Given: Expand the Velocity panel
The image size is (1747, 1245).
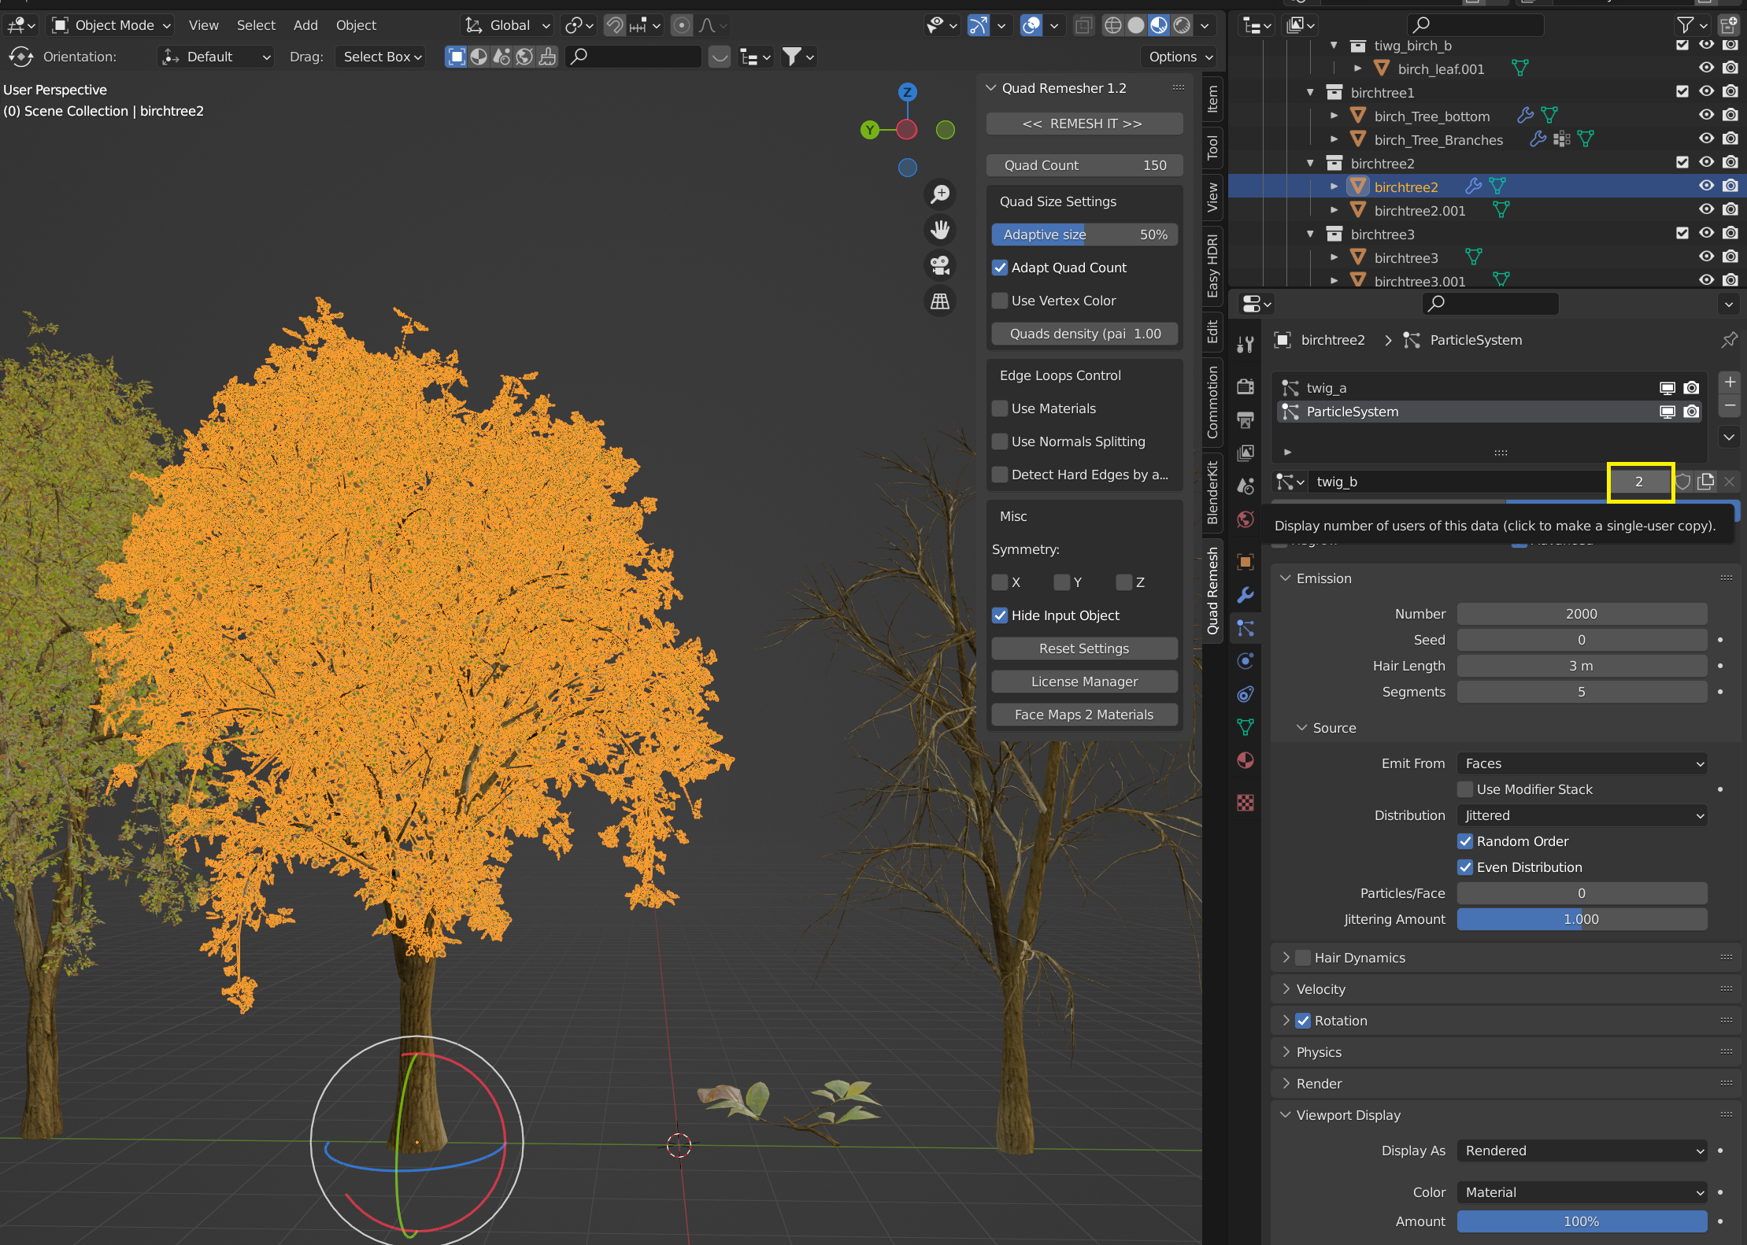Looking at the screenshot, I should coord(1320,989).
